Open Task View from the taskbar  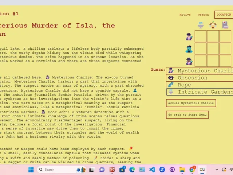(x=91, y=170)
